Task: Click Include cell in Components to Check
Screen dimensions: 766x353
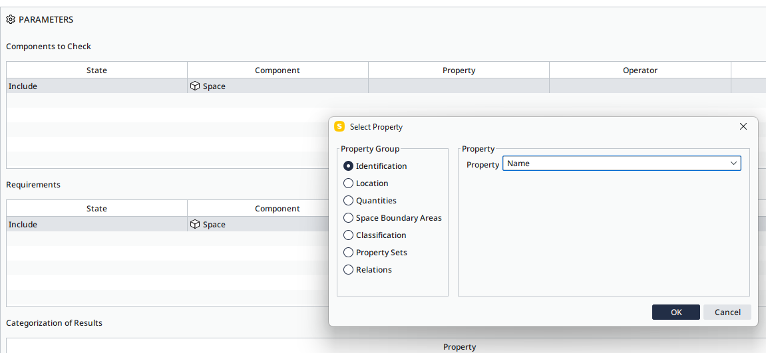Action: 96,86
